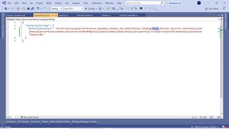Switch to the HomeController.cs tab
This screenshot has width=229, height=129.
(x=132, y=15)
